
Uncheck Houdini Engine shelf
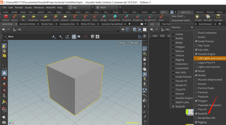click(196, 54)
